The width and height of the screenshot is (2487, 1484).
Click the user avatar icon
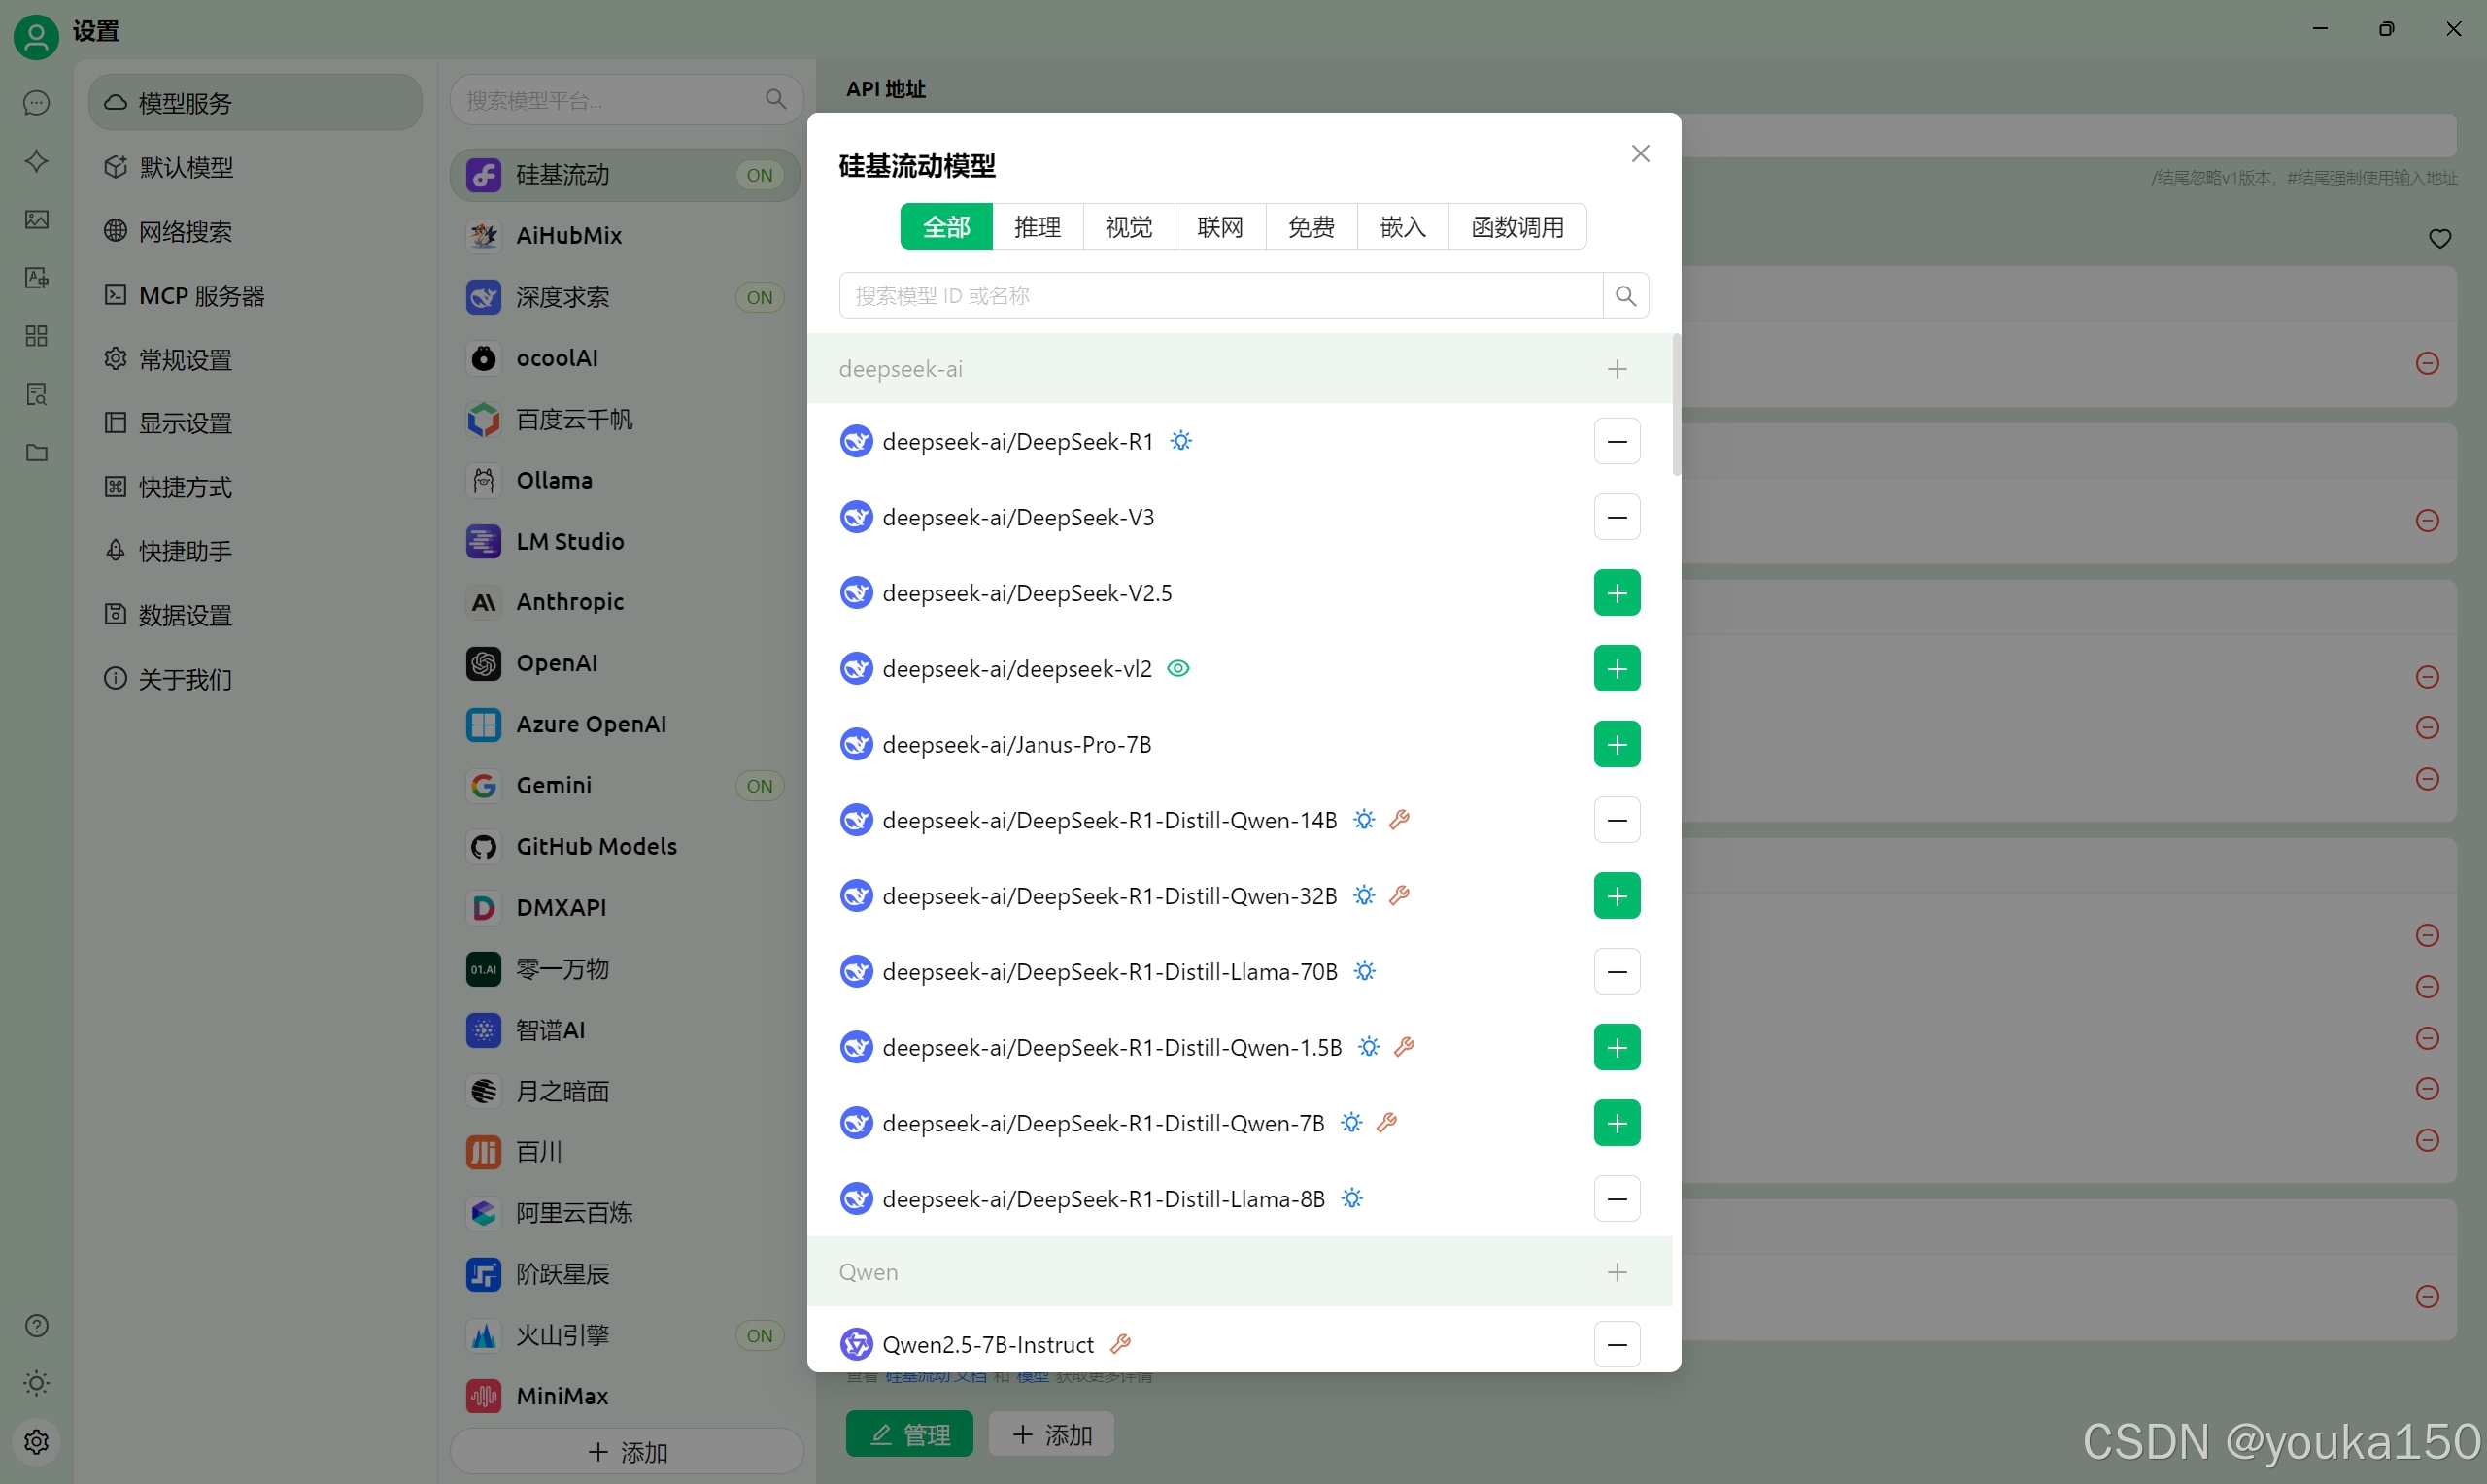pyautogui.click(x=36, y=36)
